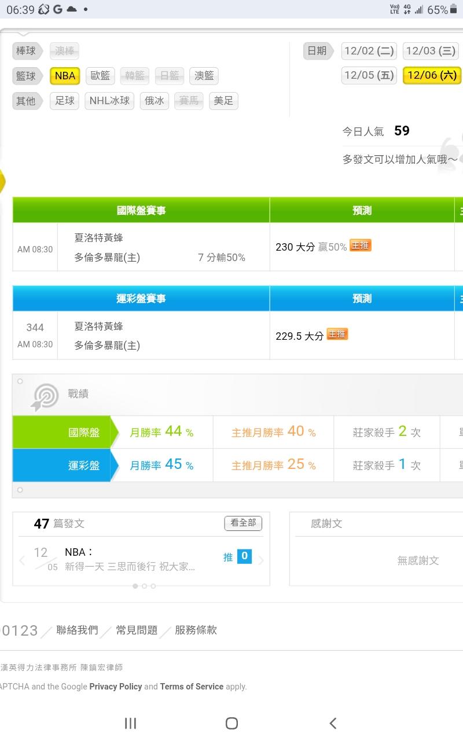Tap the first carousel pagination dot

point(135,586)
